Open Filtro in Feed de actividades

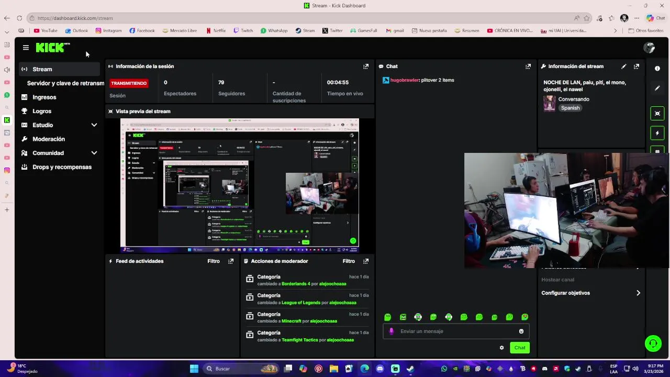(214, 261)
